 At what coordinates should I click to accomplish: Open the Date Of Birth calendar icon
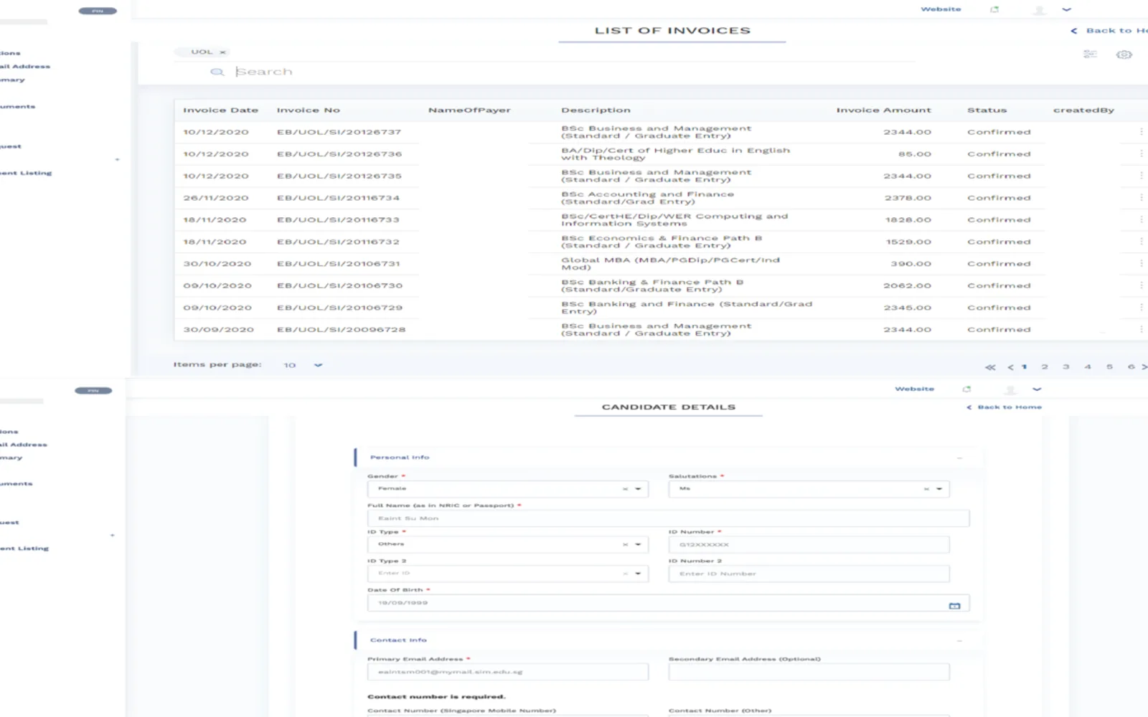pos(954,606)
